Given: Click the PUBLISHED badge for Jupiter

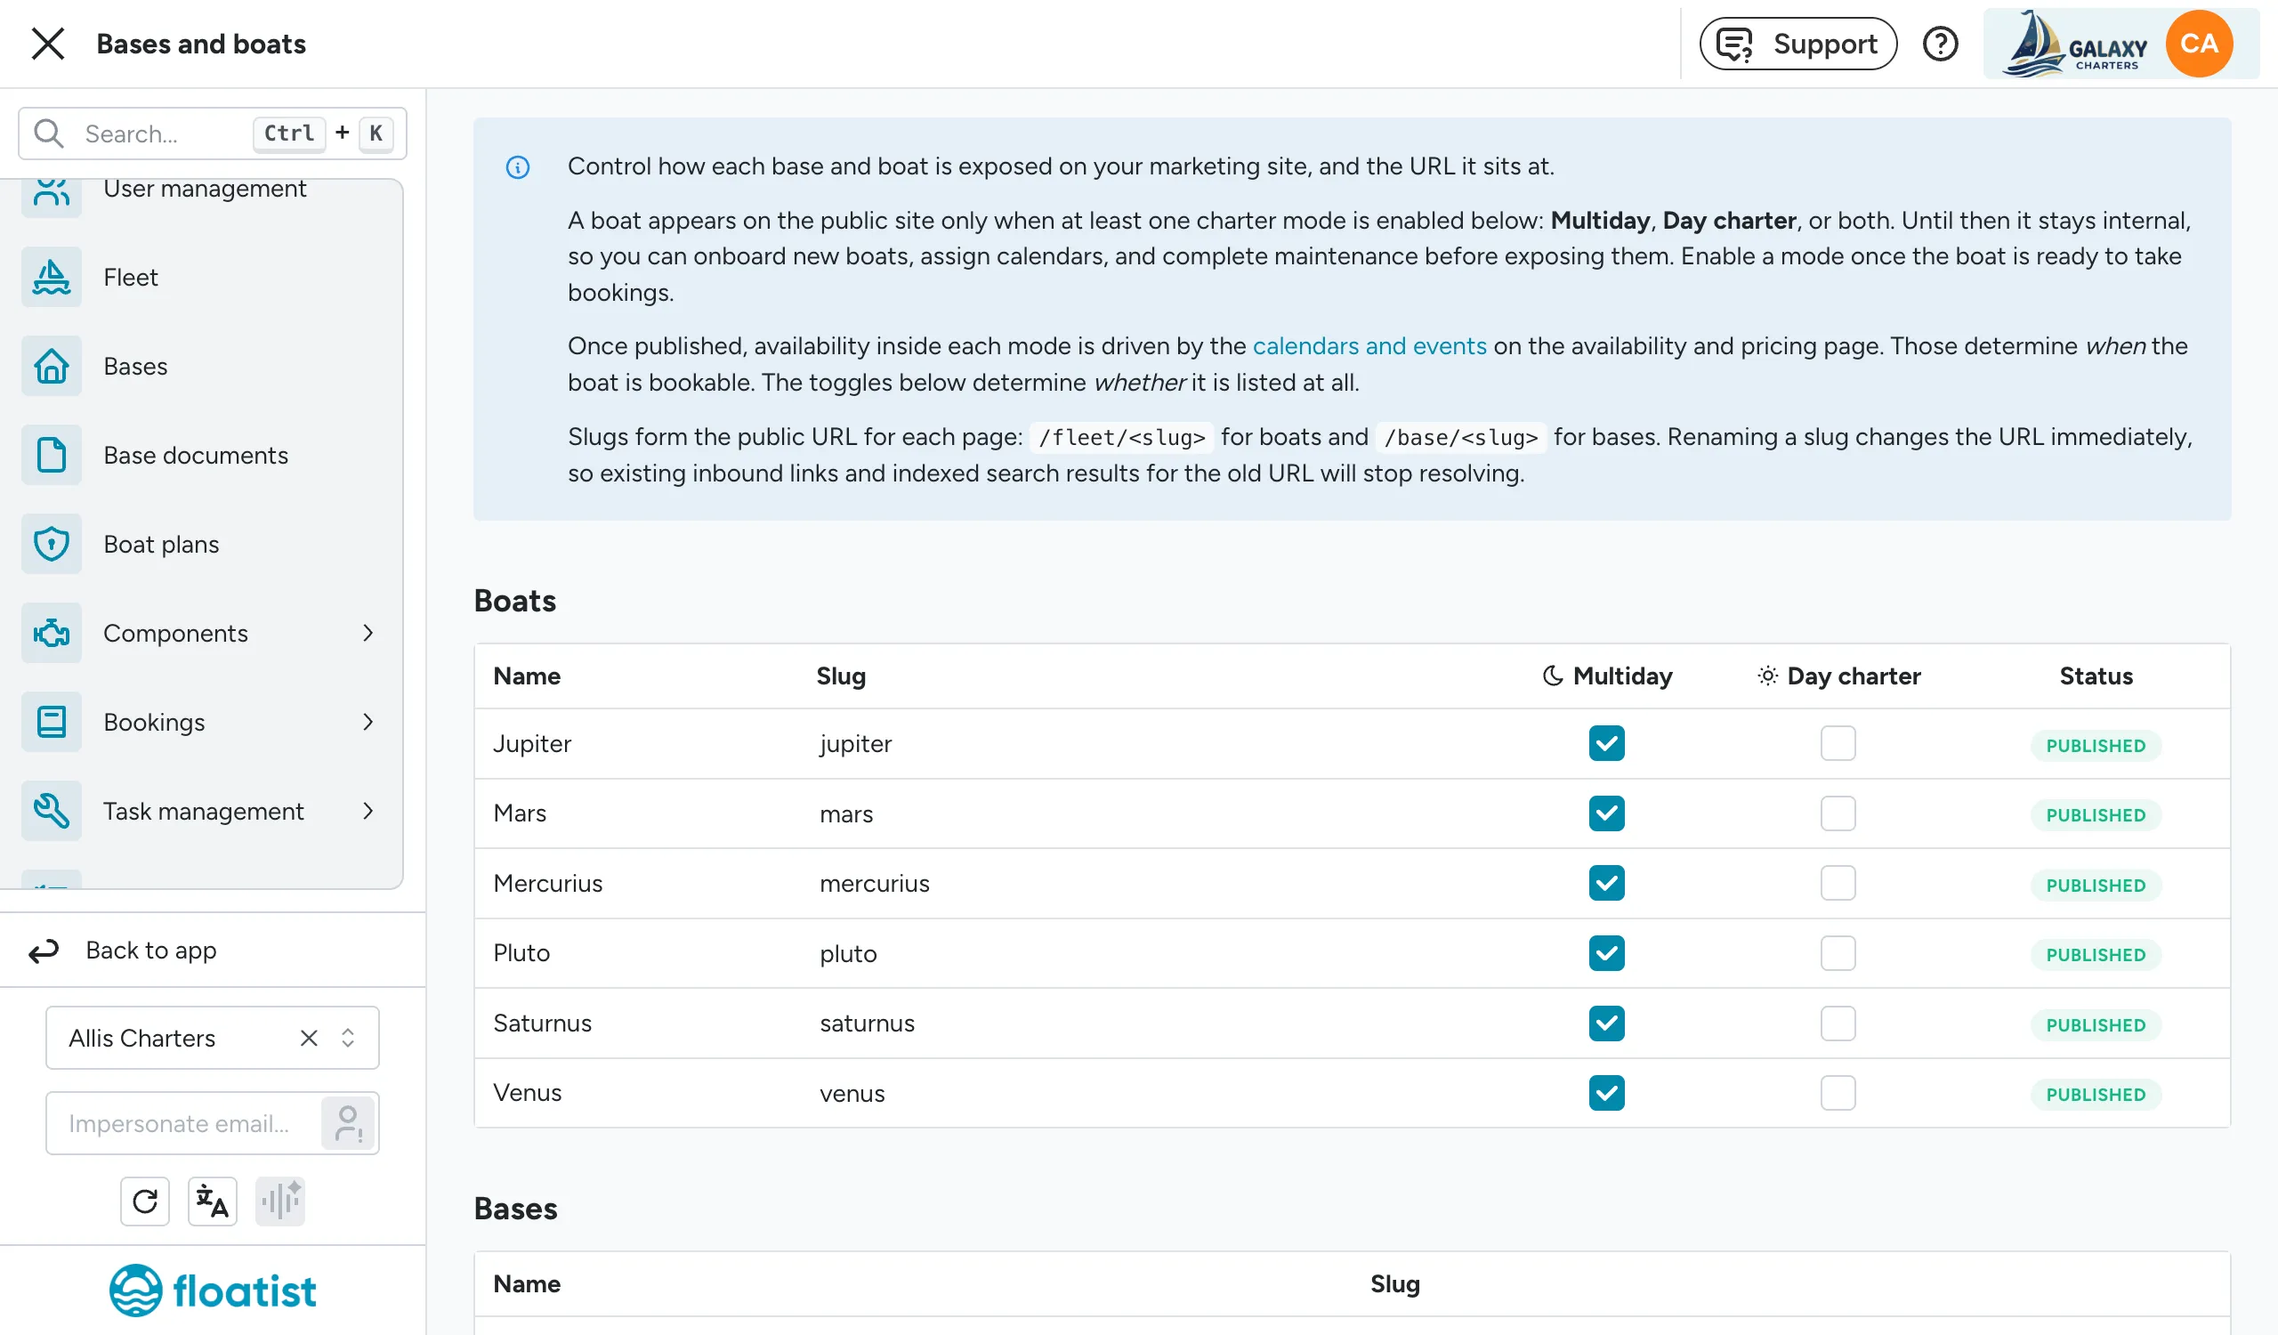Looking at the screenshot, I should click(2095, 746).
